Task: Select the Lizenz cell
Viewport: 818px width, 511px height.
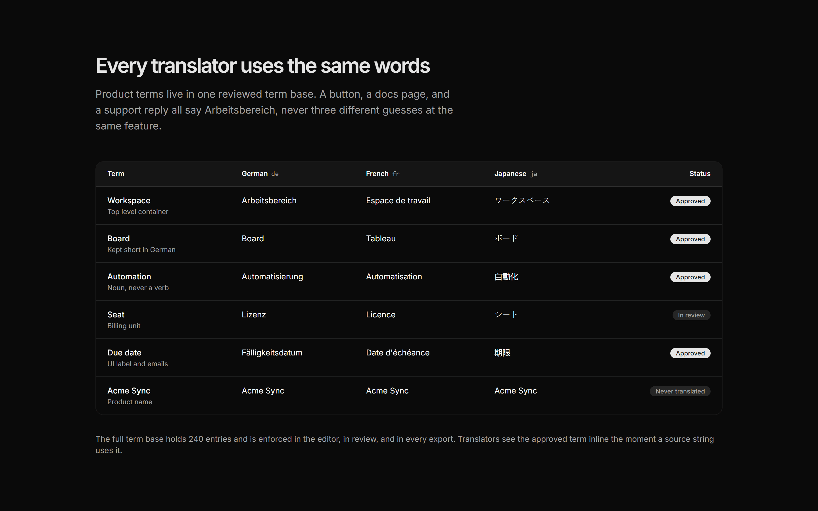Action: click(x=254, y=315)
